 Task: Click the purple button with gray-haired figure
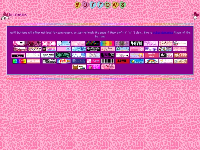(122, 43)
